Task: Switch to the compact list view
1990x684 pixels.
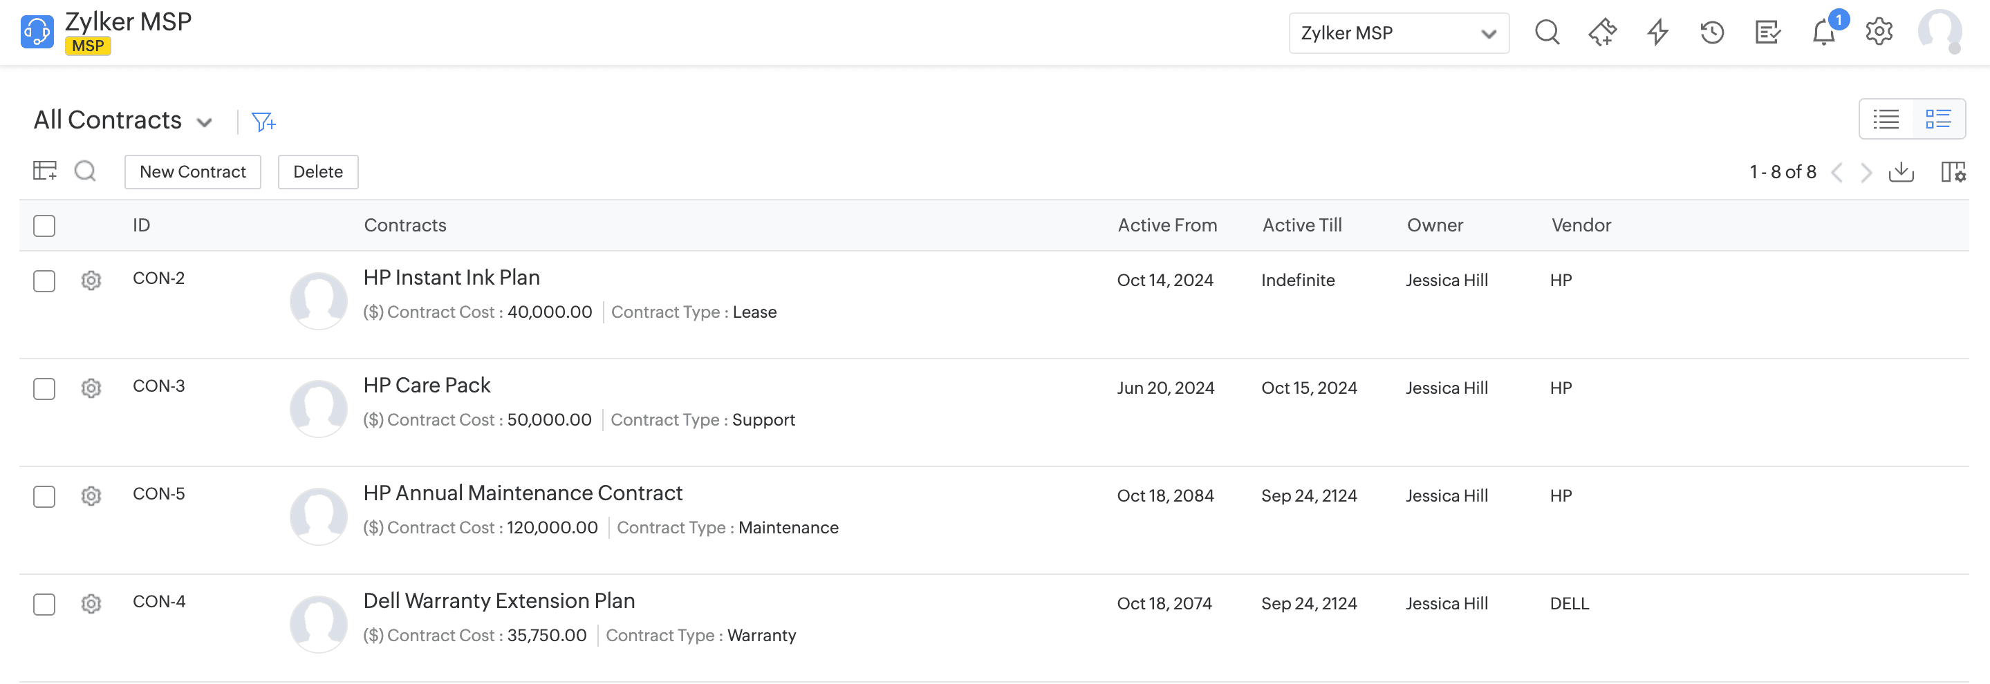Action: pyautogui.click(x=1886, y=119)
